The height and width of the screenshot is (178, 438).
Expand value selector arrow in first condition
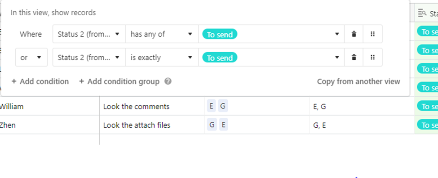click(x=337, y=34)
